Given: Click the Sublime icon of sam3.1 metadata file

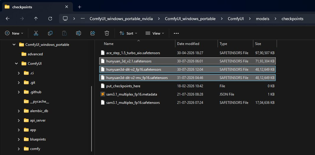Looking at the screenshot, I should [103, 94].
